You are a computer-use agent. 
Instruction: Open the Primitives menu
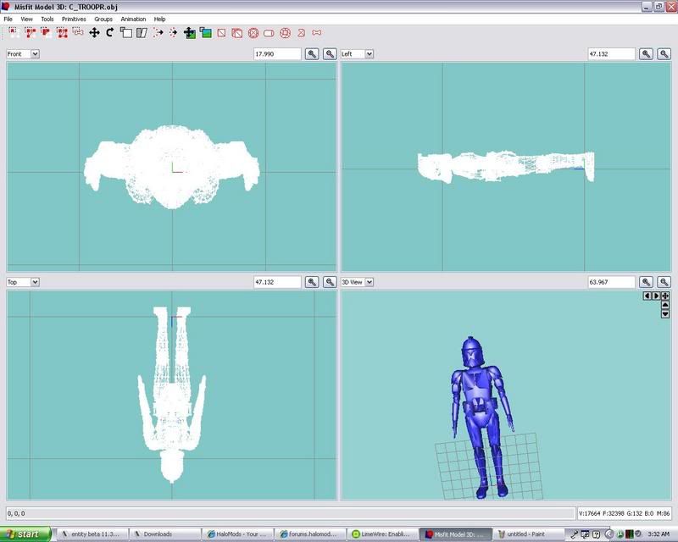click(x=74, y=19)
